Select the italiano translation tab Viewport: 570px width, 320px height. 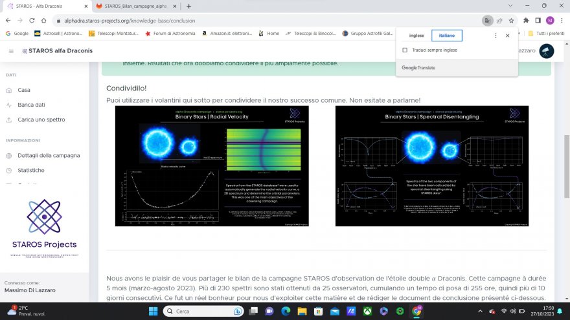pos(446,36)
